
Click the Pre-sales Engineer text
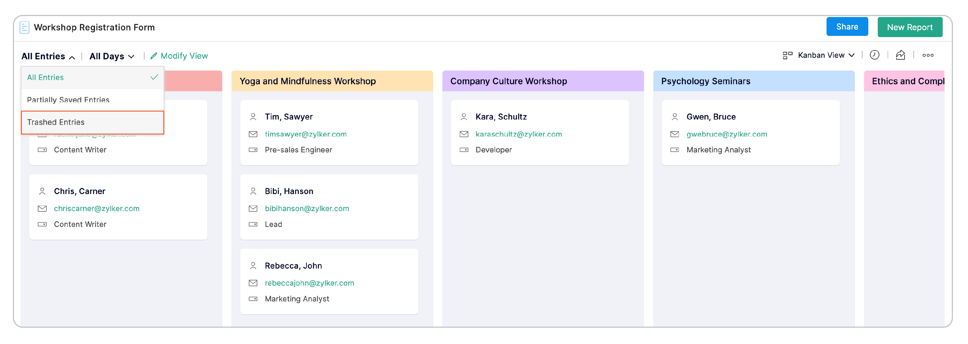tap(298, 150)
